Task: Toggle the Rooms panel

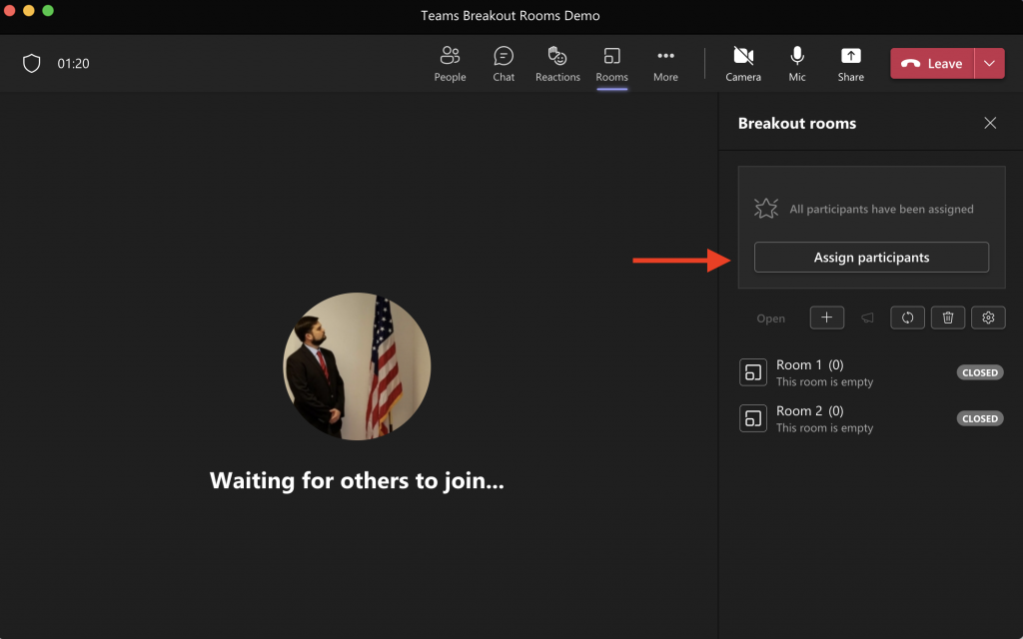Action: pyautogui.click(x=611, y=64)
